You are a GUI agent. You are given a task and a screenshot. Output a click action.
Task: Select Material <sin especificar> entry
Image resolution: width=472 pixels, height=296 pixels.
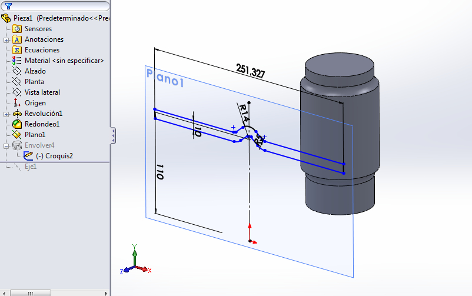click(x=64, y=61)
